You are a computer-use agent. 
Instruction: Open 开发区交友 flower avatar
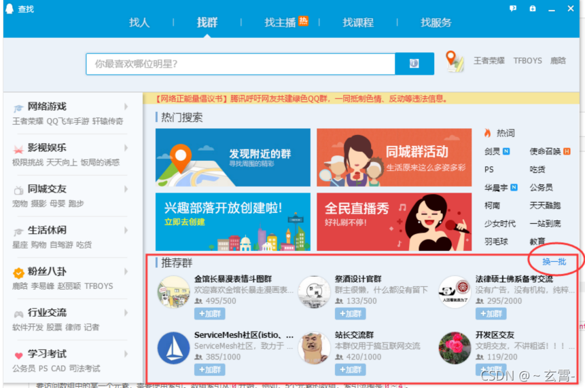455,348
